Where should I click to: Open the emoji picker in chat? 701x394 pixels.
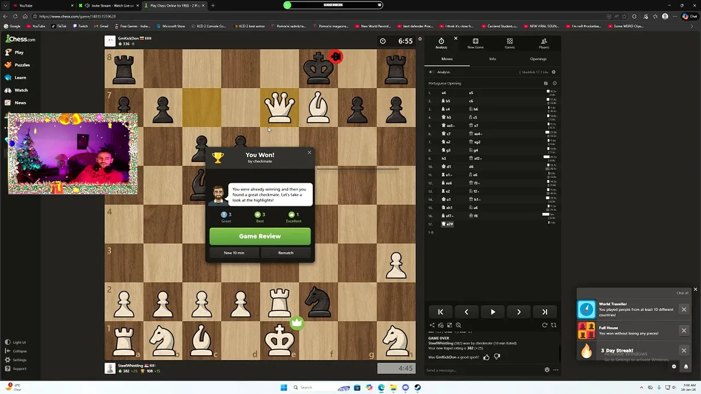(x=547, y=370)
